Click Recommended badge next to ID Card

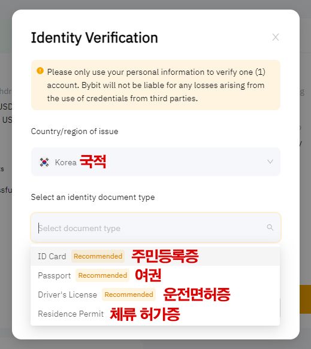[x=98, y=256]
